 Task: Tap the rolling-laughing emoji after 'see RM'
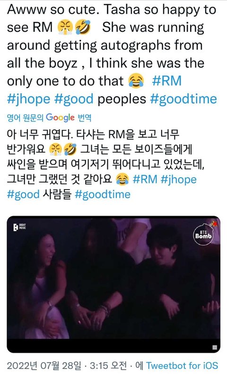83,27
